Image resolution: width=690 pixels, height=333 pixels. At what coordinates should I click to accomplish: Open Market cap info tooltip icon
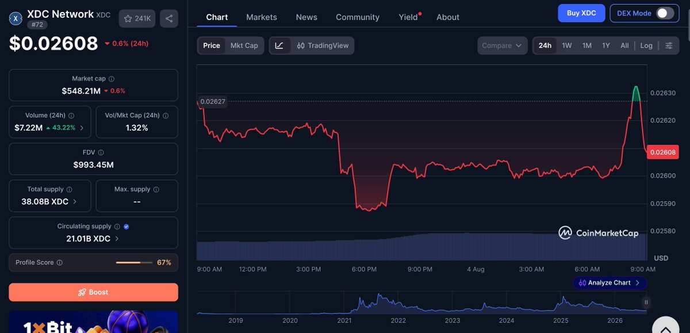[x=112, y=79]
